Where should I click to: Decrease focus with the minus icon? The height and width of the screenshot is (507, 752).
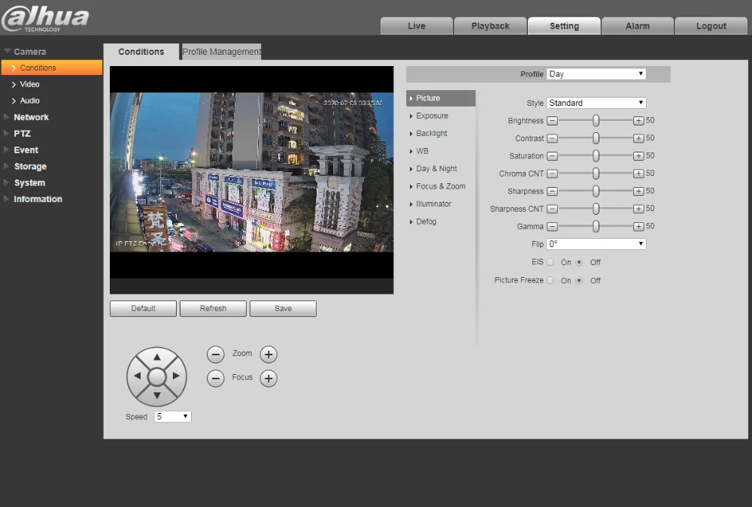pyautogui.click(x=216, y=379)
